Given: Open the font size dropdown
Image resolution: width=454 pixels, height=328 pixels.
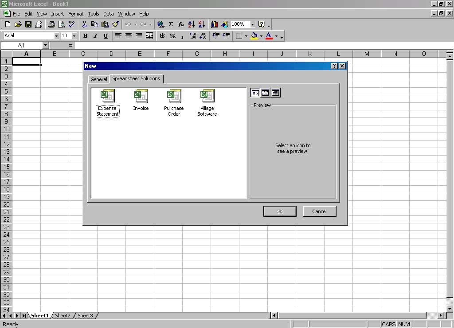Looking at the screenshot, I should point(74,36).
